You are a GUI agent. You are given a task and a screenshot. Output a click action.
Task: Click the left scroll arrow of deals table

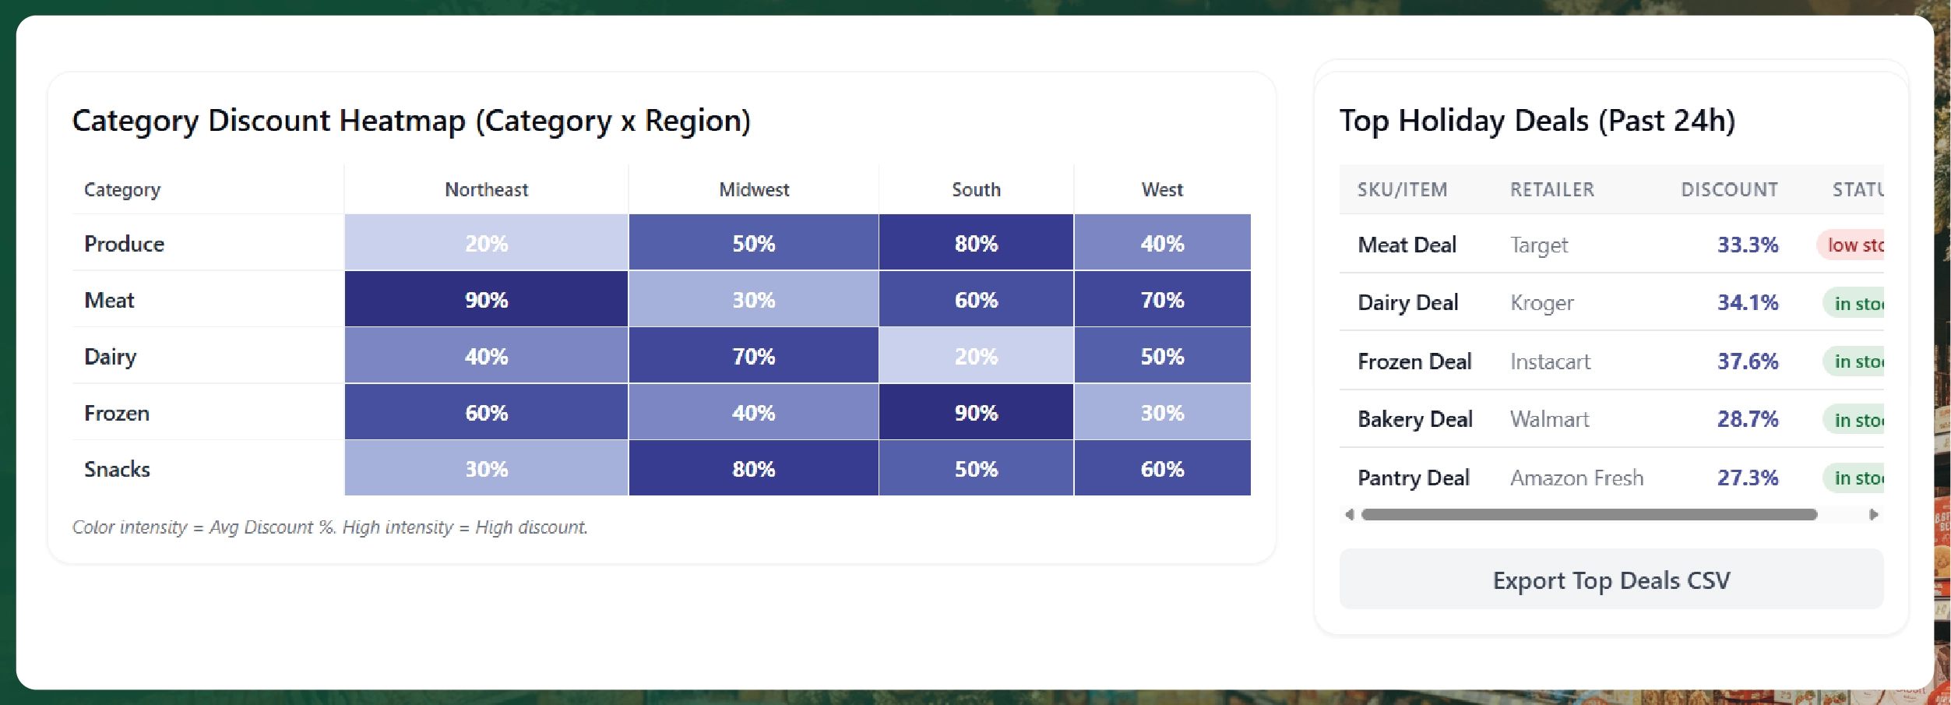pyautogui.click(x=1349, y=514)
